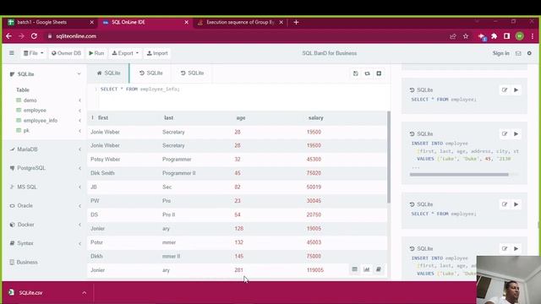Expand the employee_info table chevron
The image size is (541, 304).
click(79, 121)
